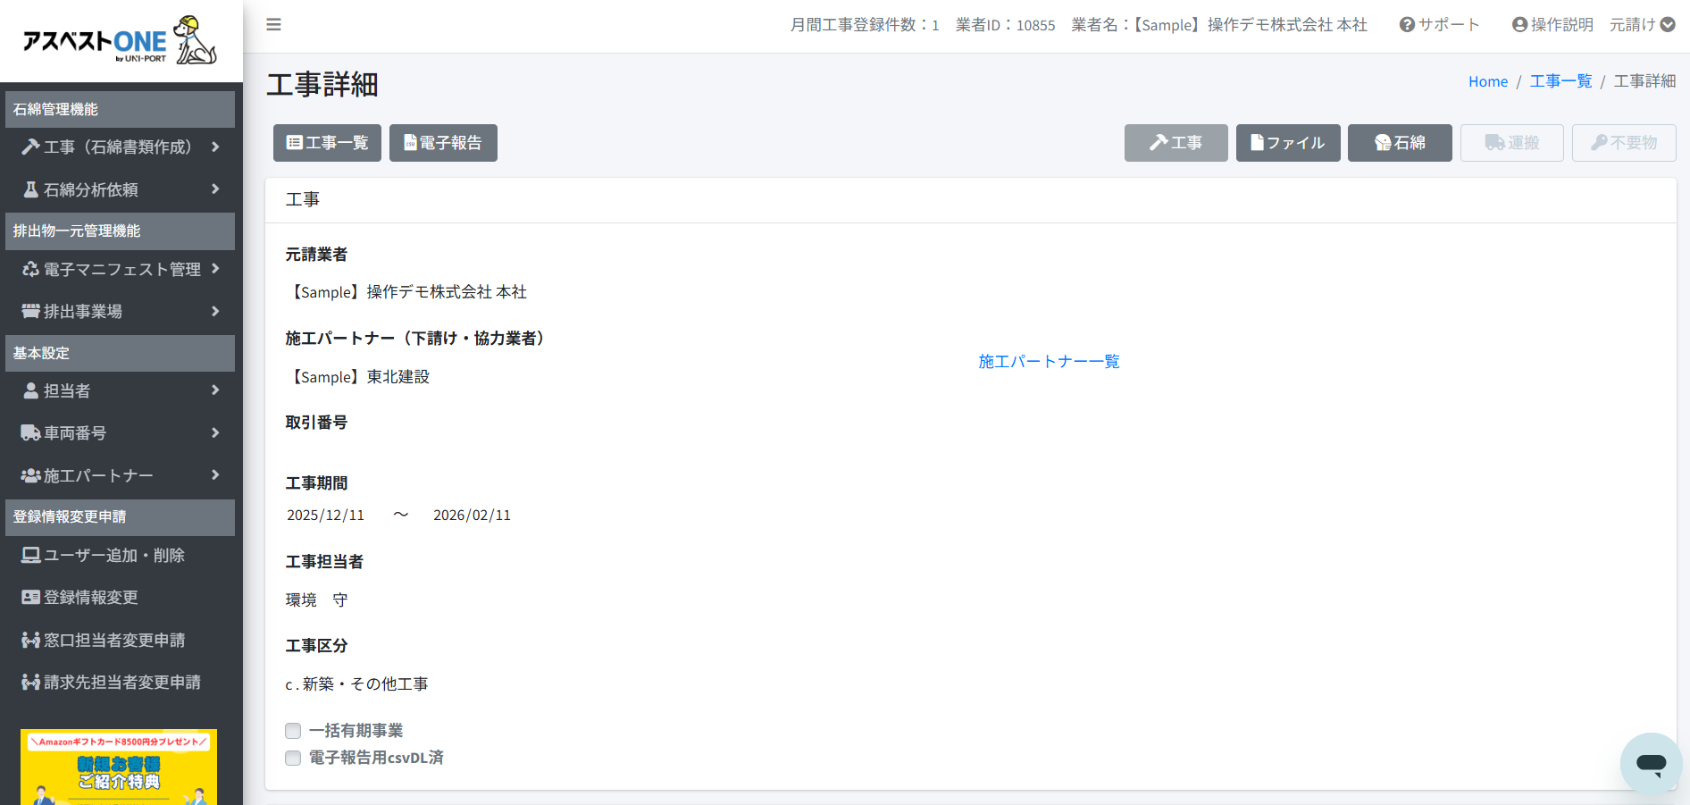Select the 石綿 tab button
This screenshot has width=1690, height=805.
(x=1399, y=143)
